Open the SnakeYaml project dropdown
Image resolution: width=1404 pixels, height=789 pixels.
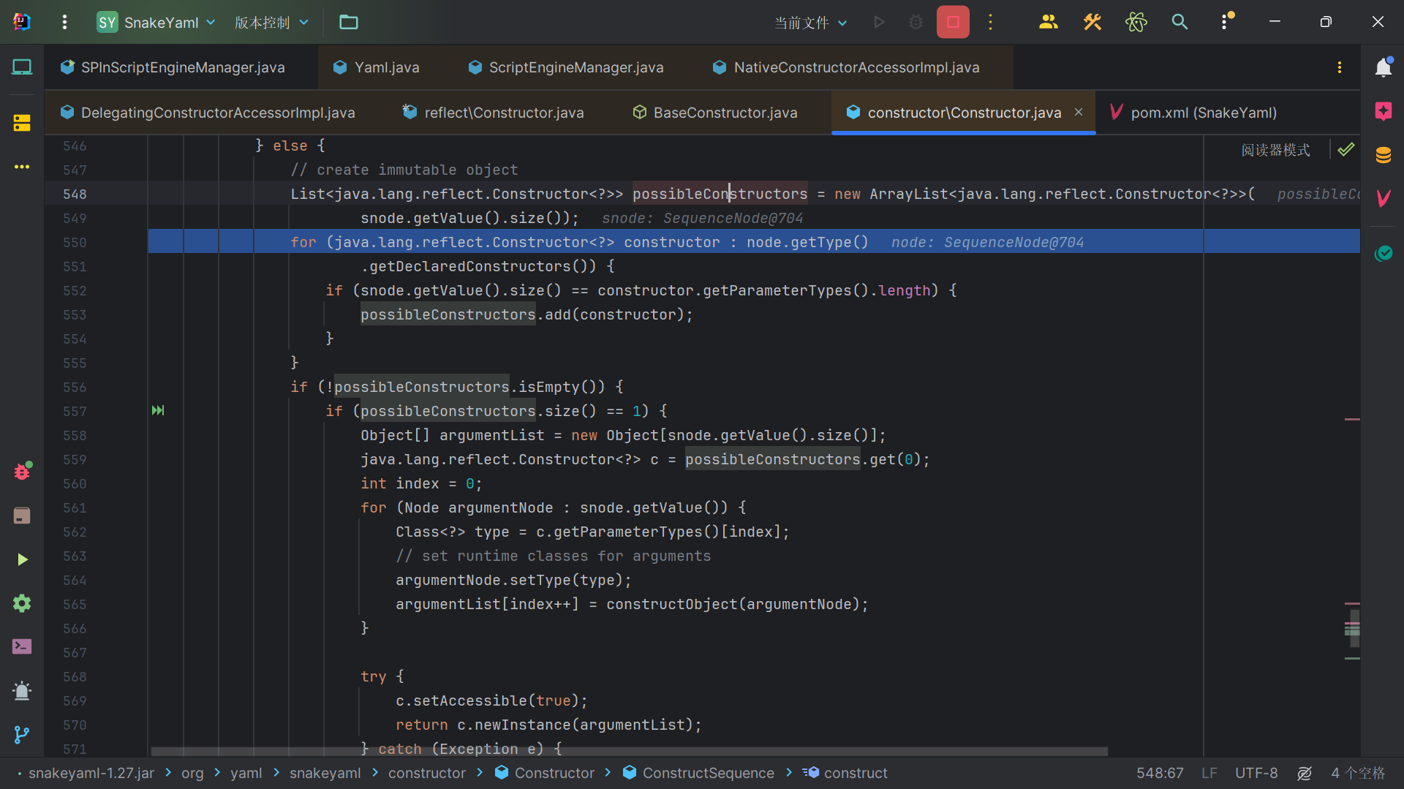[156, 22]
